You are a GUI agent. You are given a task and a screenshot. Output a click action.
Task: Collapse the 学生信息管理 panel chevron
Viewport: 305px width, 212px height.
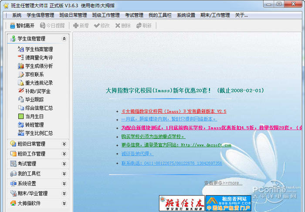click(x=64, y=39)
